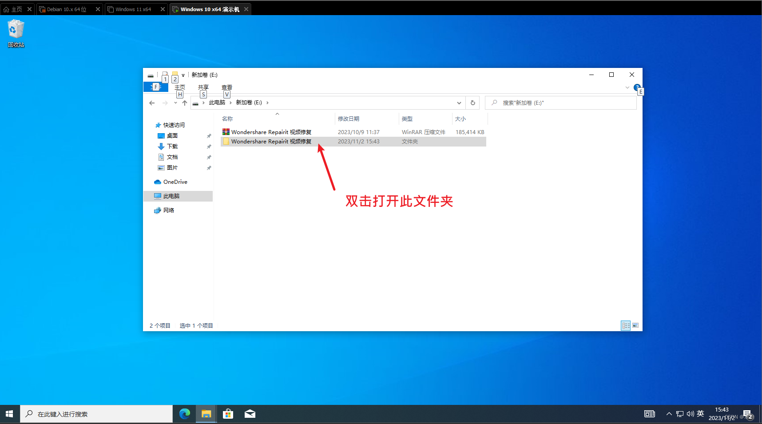Click the drive icon in the Explorer title bar
The width and height of the screenshot is (762, 424).
pos(151,75)
